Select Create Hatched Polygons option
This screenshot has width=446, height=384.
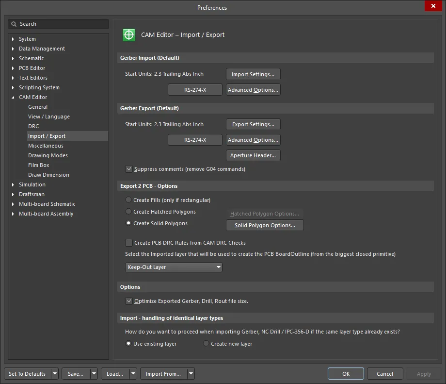point(128,211)
